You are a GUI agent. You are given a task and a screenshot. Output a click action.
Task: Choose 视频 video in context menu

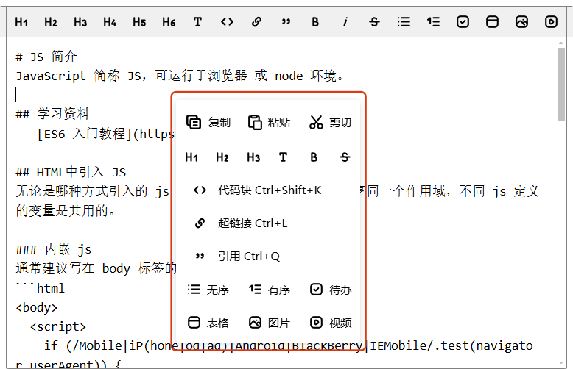tap(331, 323)
